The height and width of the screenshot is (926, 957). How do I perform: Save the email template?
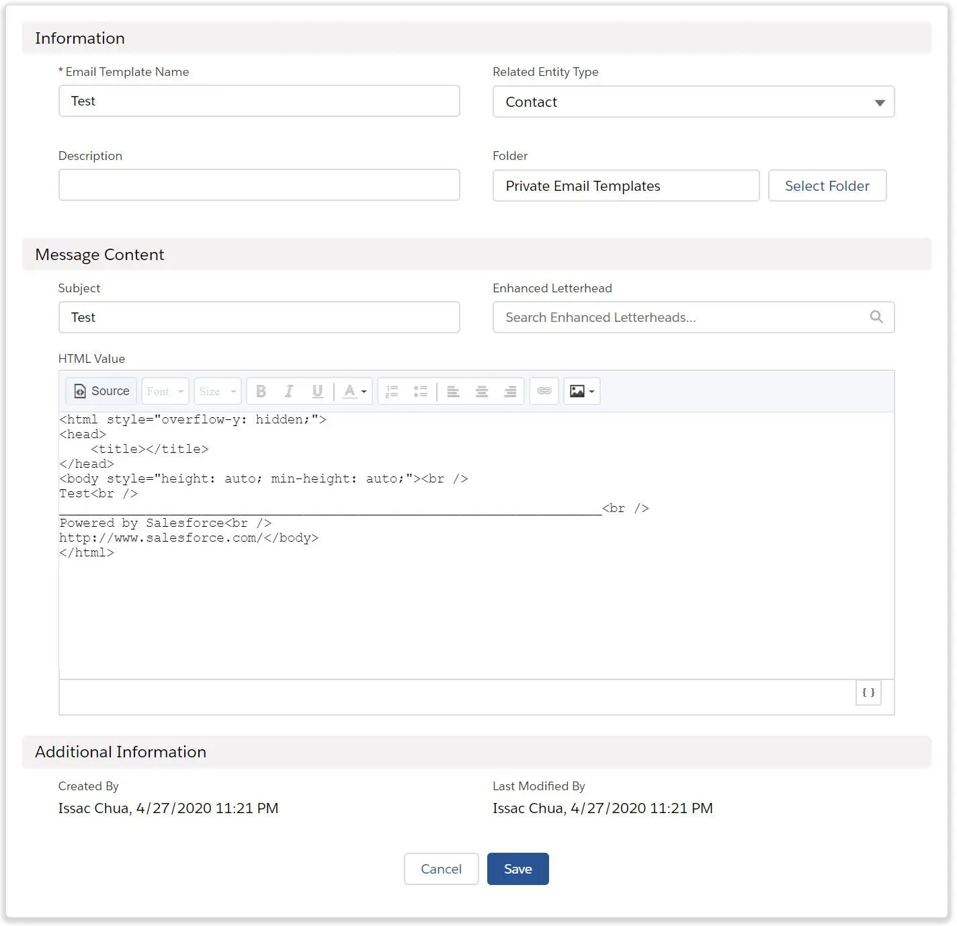point(518,869)
